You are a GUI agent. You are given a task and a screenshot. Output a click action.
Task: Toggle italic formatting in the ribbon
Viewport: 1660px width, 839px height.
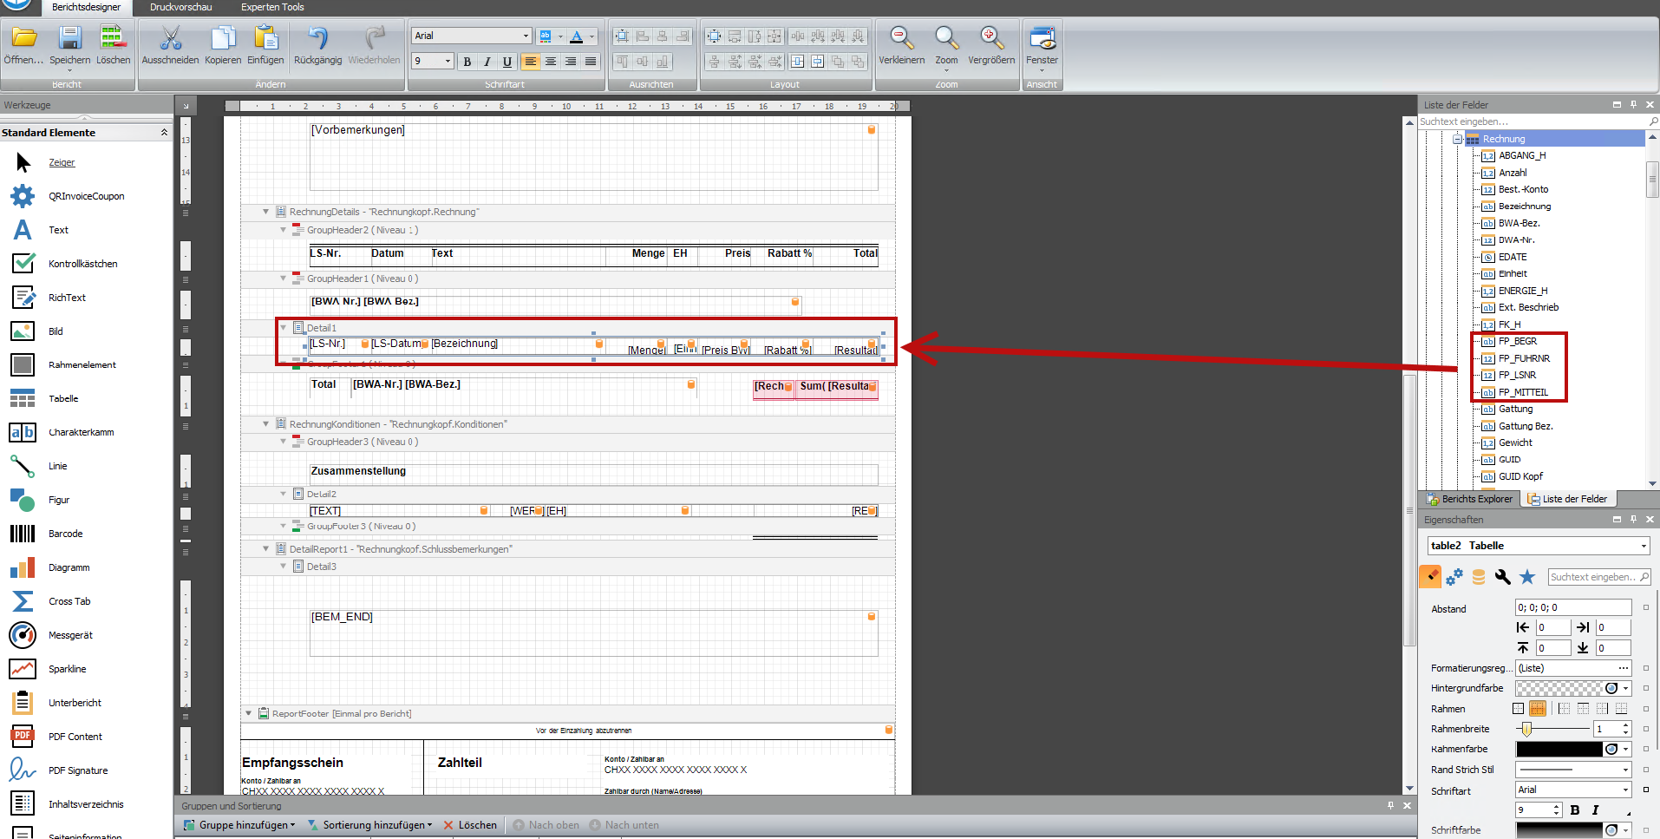coord(487,62)
